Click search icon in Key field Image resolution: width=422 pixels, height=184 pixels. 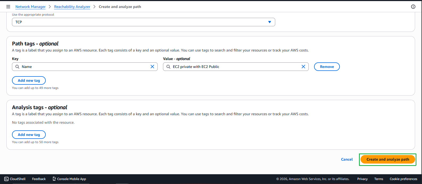17,67
